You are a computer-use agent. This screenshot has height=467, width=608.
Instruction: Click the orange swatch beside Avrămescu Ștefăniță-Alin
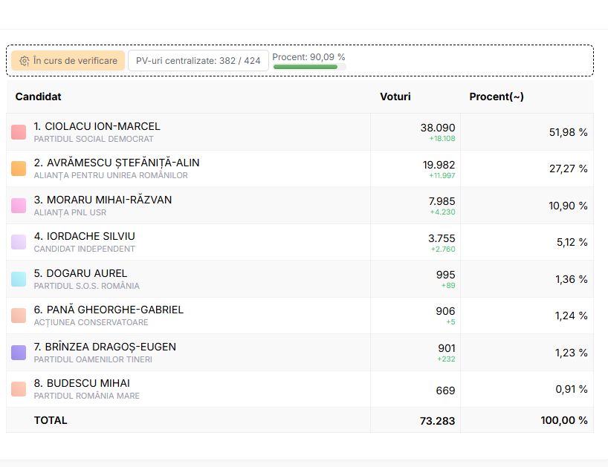pyautogui.click(x=19, y=169)
